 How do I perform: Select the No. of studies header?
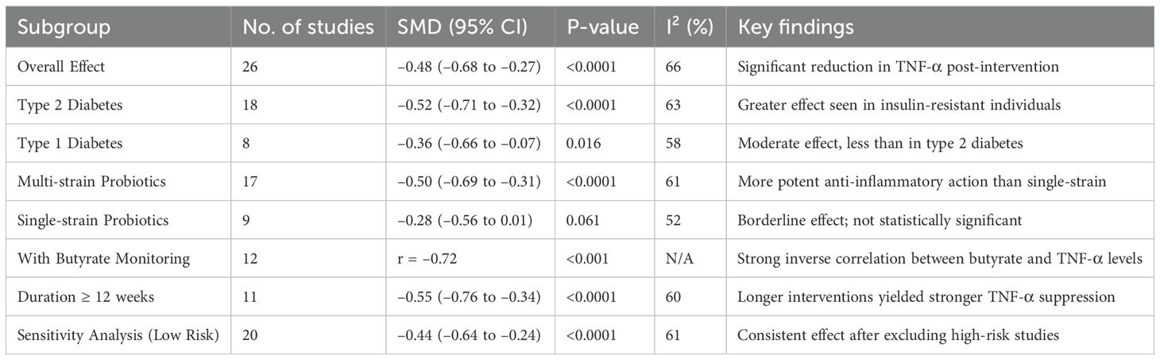(x=308, y=28)
